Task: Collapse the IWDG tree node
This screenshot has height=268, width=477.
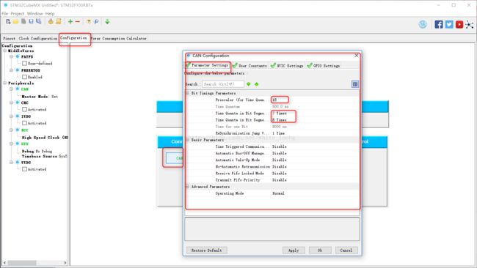Action: (11, 116)
